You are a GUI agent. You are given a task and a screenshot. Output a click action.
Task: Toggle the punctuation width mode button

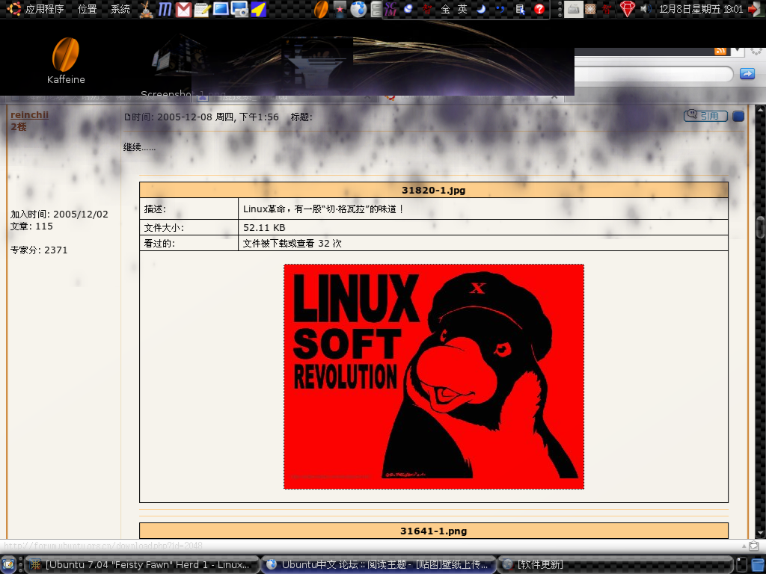[500, 9]
